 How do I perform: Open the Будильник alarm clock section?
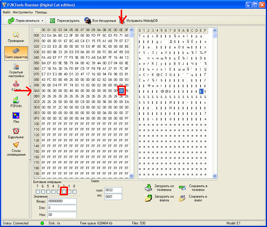[16, 133]
